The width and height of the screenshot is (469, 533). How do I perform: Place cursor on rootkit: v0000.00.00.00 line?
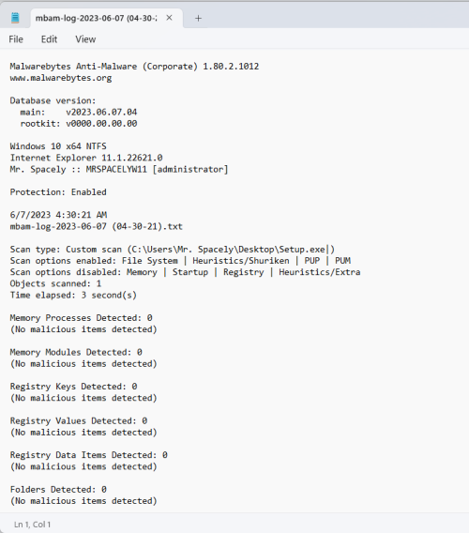click(x=79, y=123)
